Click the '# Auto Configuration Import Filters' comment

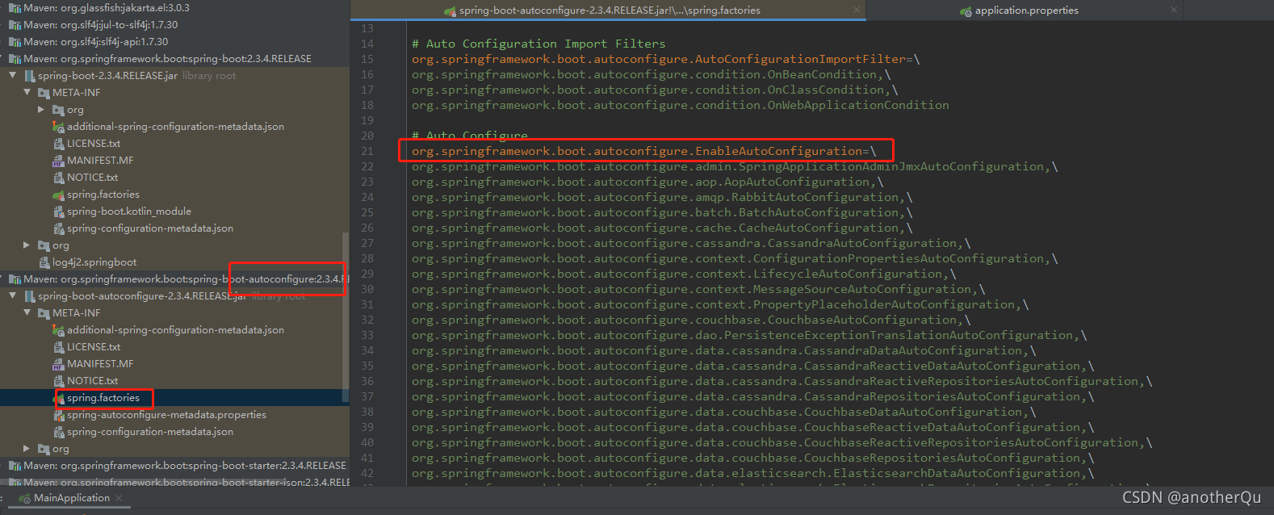click(x=539, y=44)
